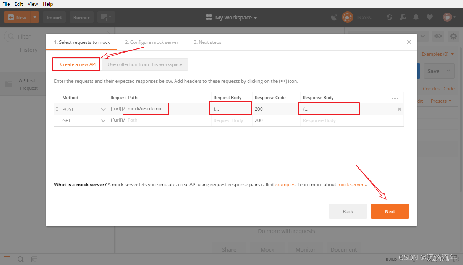The height and width of the screenshot is (265, 463).
Task: Open the mock servers link
Action: click(351, 185)
